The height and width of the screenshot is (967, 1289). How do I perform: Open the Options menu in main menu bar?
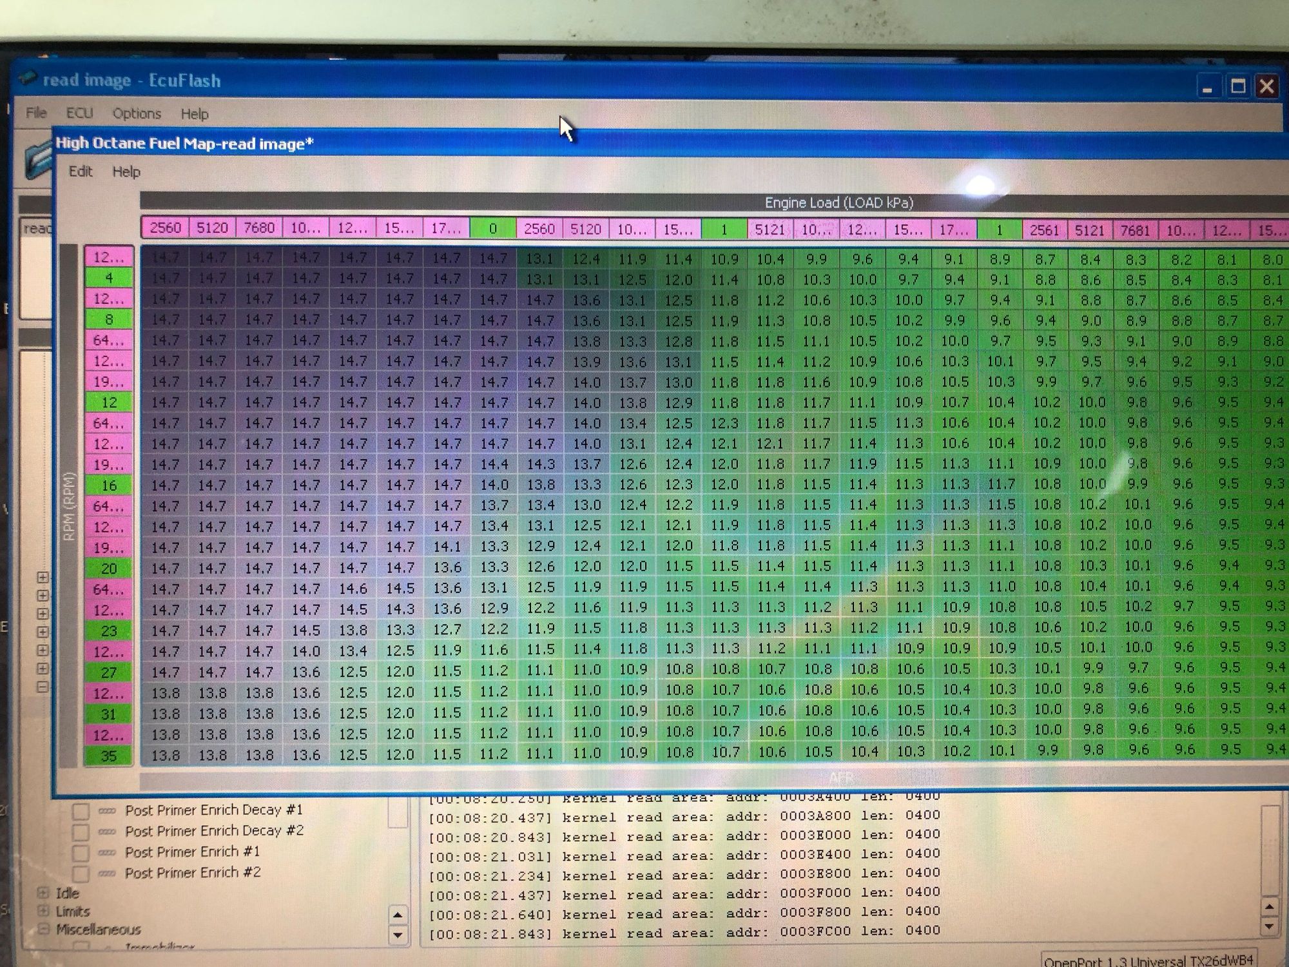point(137,114)
